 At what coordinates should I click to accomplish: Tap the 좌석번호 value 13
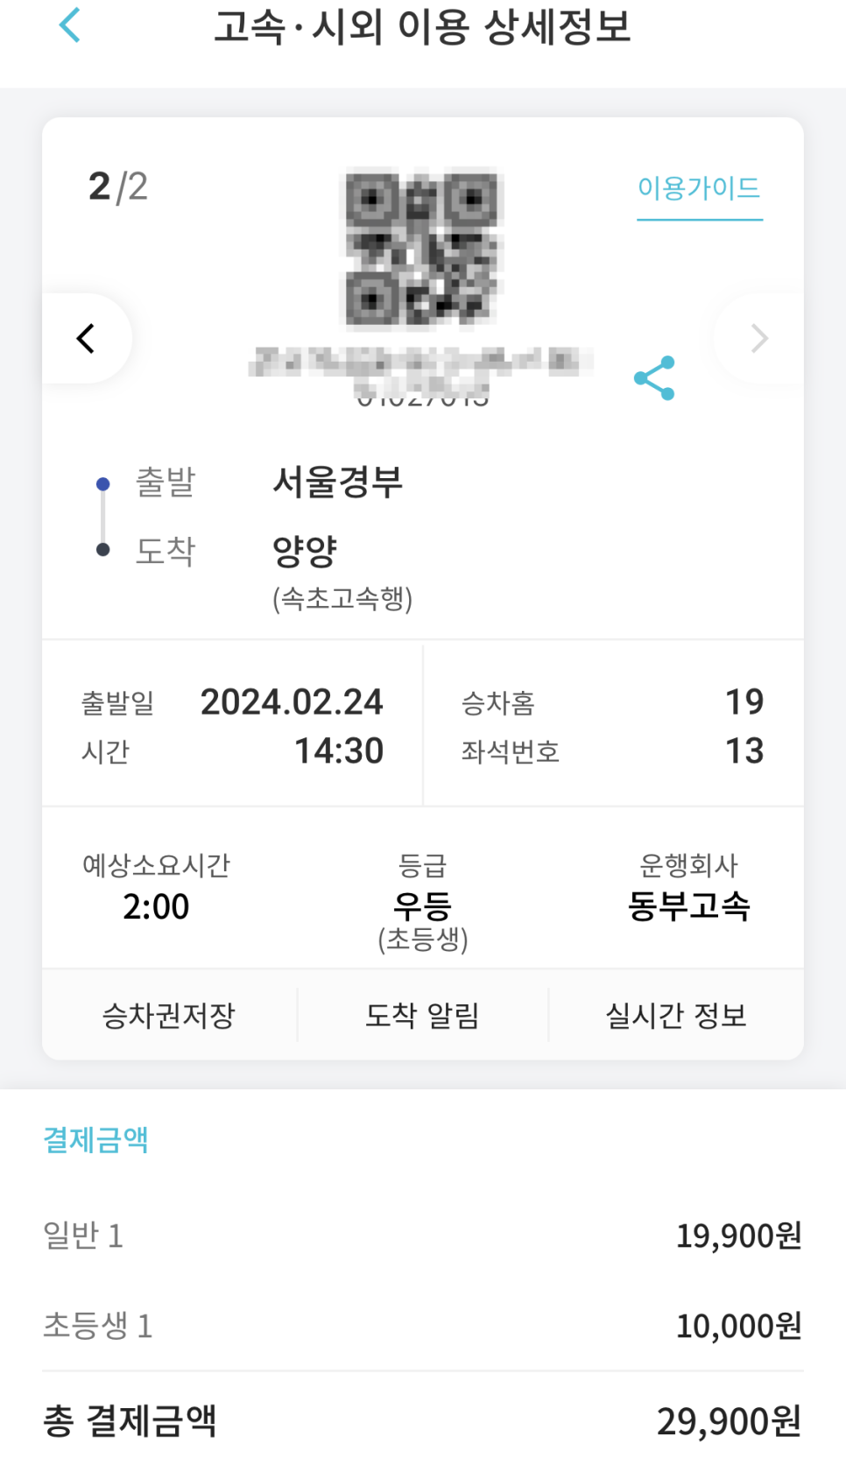coord(744,751)
